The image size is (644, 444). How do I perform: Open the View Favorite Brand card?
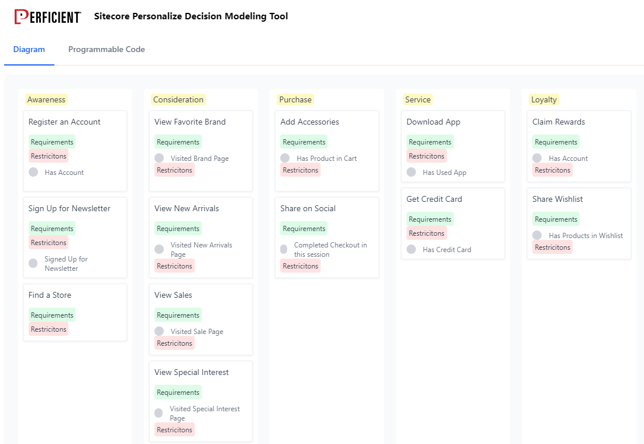point(190,122)
